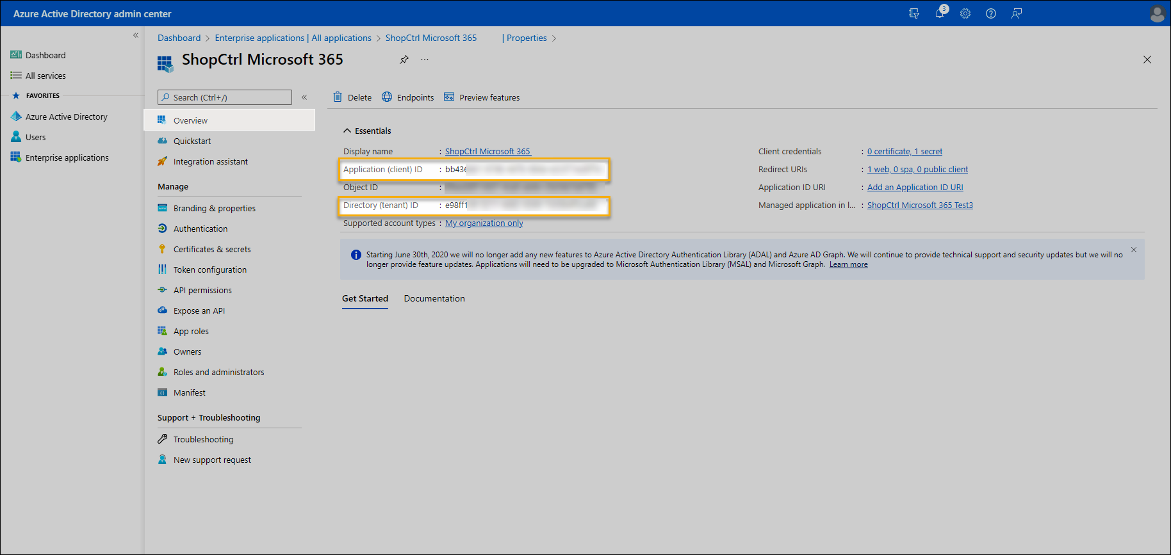Click Add an Application ID URI
Viewport: 1171px width, 555px height.
click(x=915, y=188)
